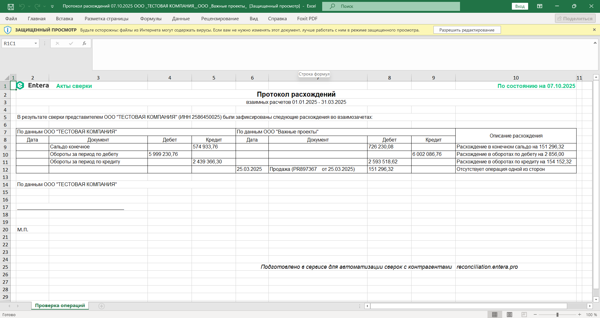The width and height of the screenshot is (600, 318).
Task: Click the Поиск search box
Action: [x=391, y=6]
